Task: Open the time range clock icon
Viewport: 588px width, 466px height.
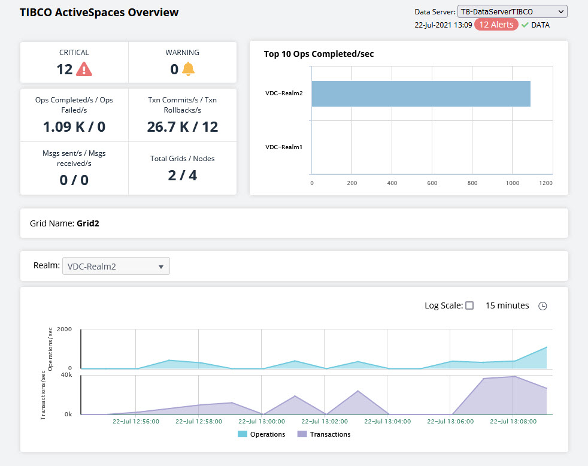Action: tap(542, 306)
